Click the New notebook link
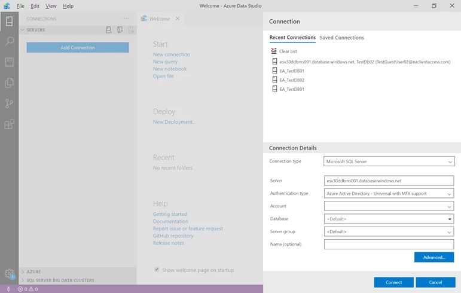Screen dimensions: 461x293 tap(170, 69)
